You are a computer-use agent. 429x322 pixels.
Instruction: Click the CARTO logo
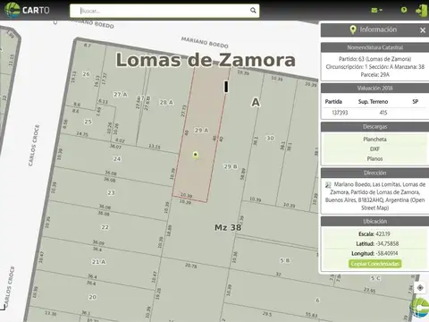pos(27,10)
